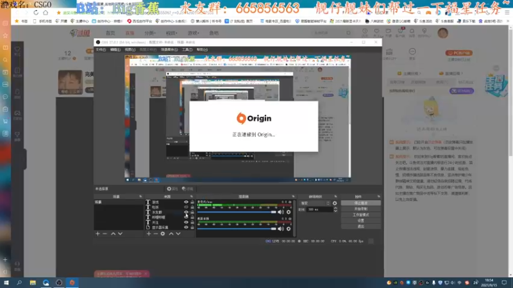Open Origin taskbar icon
Viewport: 513px width, 288px height.
(72, 282)
